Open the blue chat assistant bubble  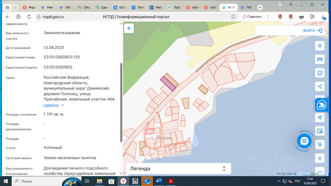click(304, 141)
